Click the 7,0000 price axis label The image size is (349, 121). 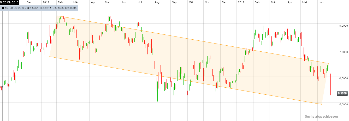(342, 52)
